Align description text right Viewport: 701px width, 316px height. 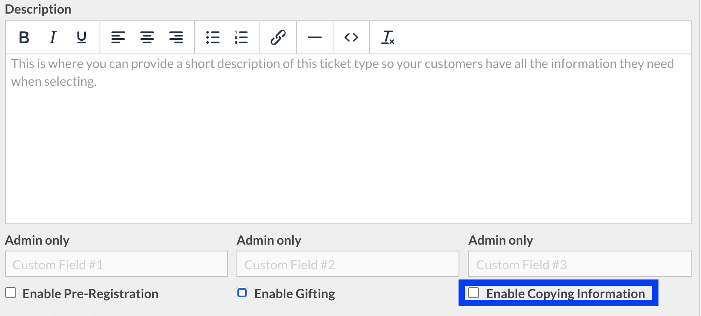[x=176, y=37]
